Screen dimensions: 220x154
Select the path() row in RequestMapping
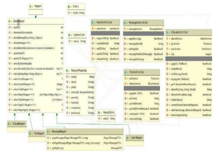tap(80, 87)
